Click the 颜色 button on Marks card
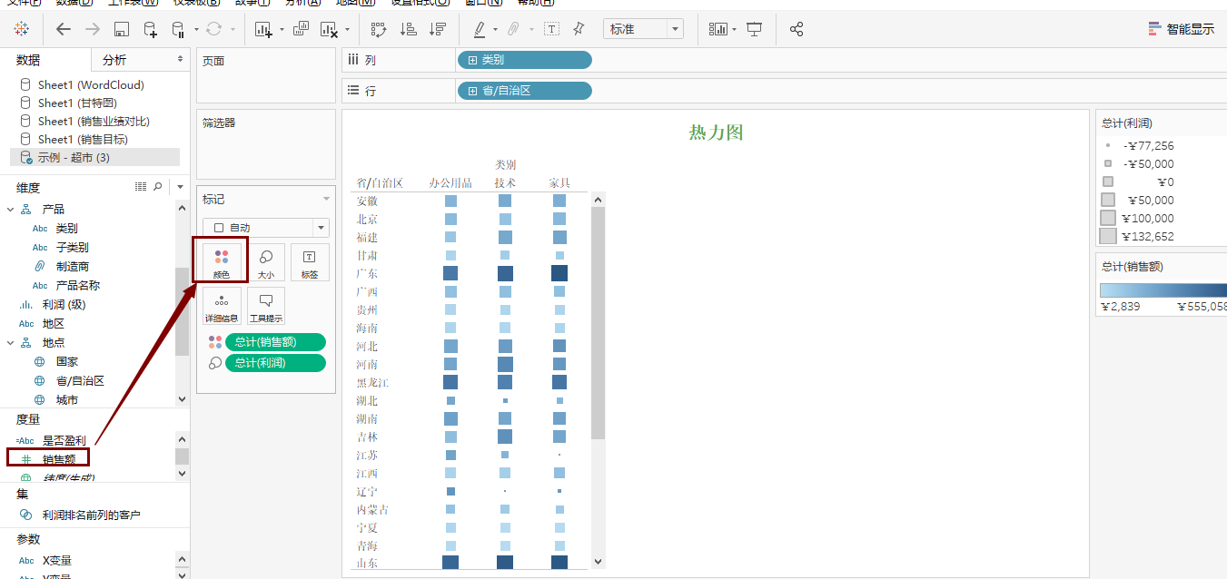The height and width of the screenshot is (579, 1227). point(222,262)
